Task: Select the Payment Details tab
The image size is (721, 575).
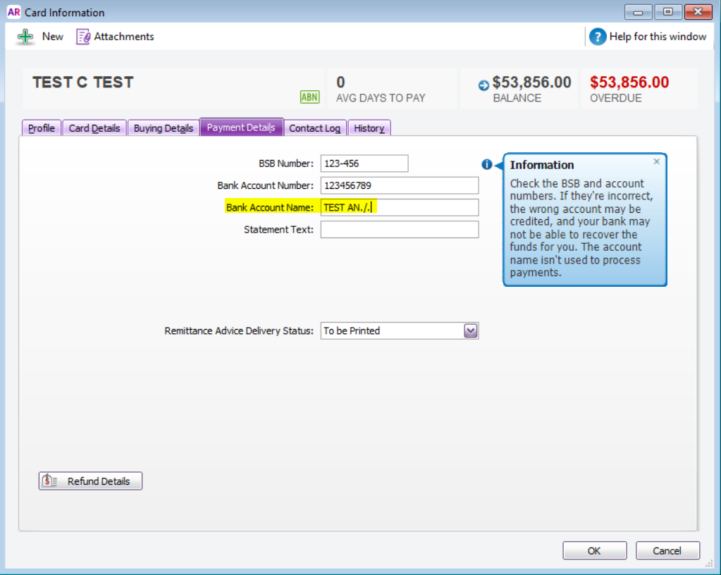Action: [x=241, y=128]
